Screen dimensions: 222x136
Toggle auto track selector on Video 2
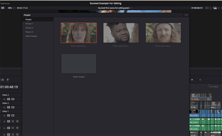pyautogui.click(x=9, y=107)
